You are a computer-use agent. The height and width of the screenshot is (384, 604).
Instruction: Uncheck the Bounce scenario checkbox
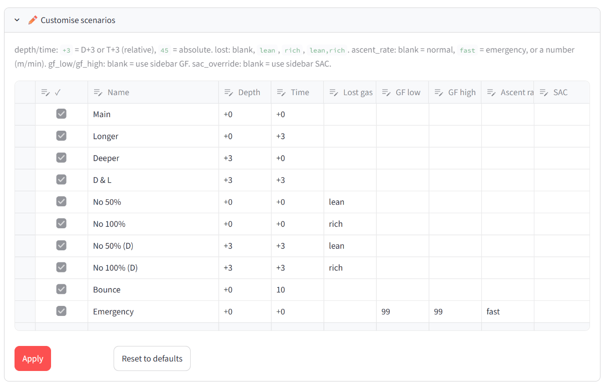61,289
